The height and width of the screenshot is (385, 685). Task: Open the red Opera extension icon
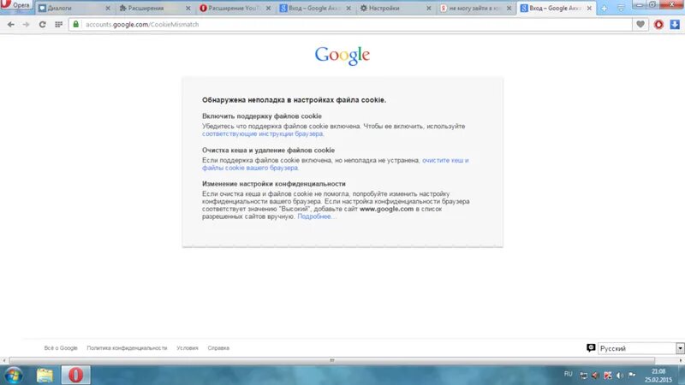(658, 25)
